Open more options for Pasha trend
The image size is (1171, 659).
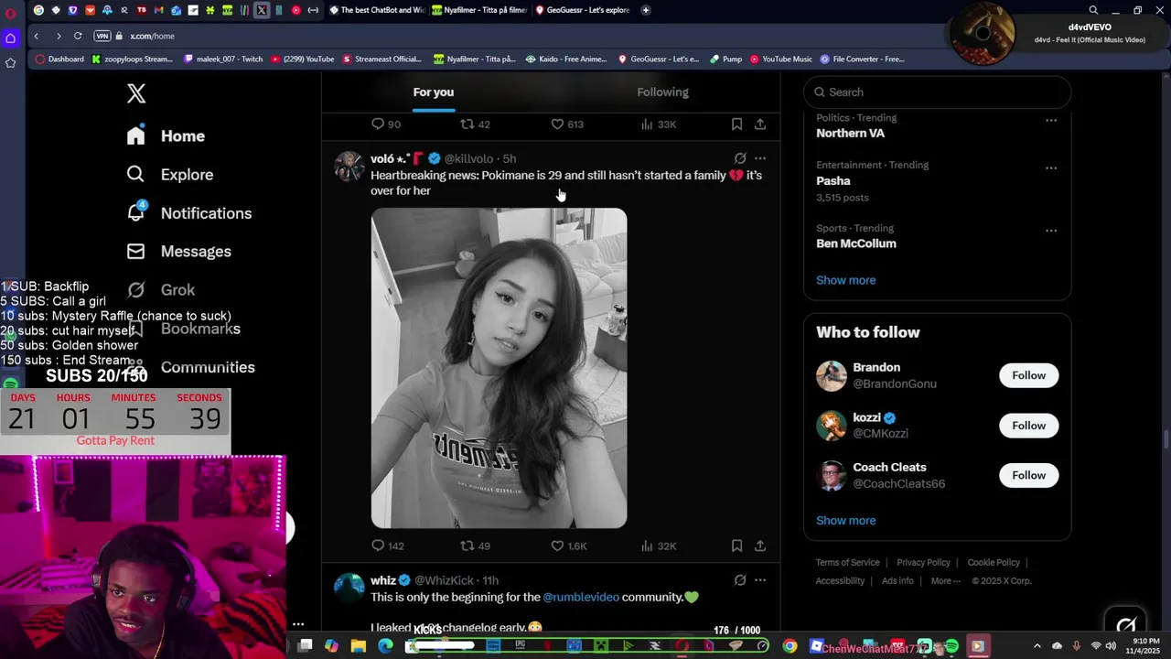pyautogui.click(x=1051, y=167)
